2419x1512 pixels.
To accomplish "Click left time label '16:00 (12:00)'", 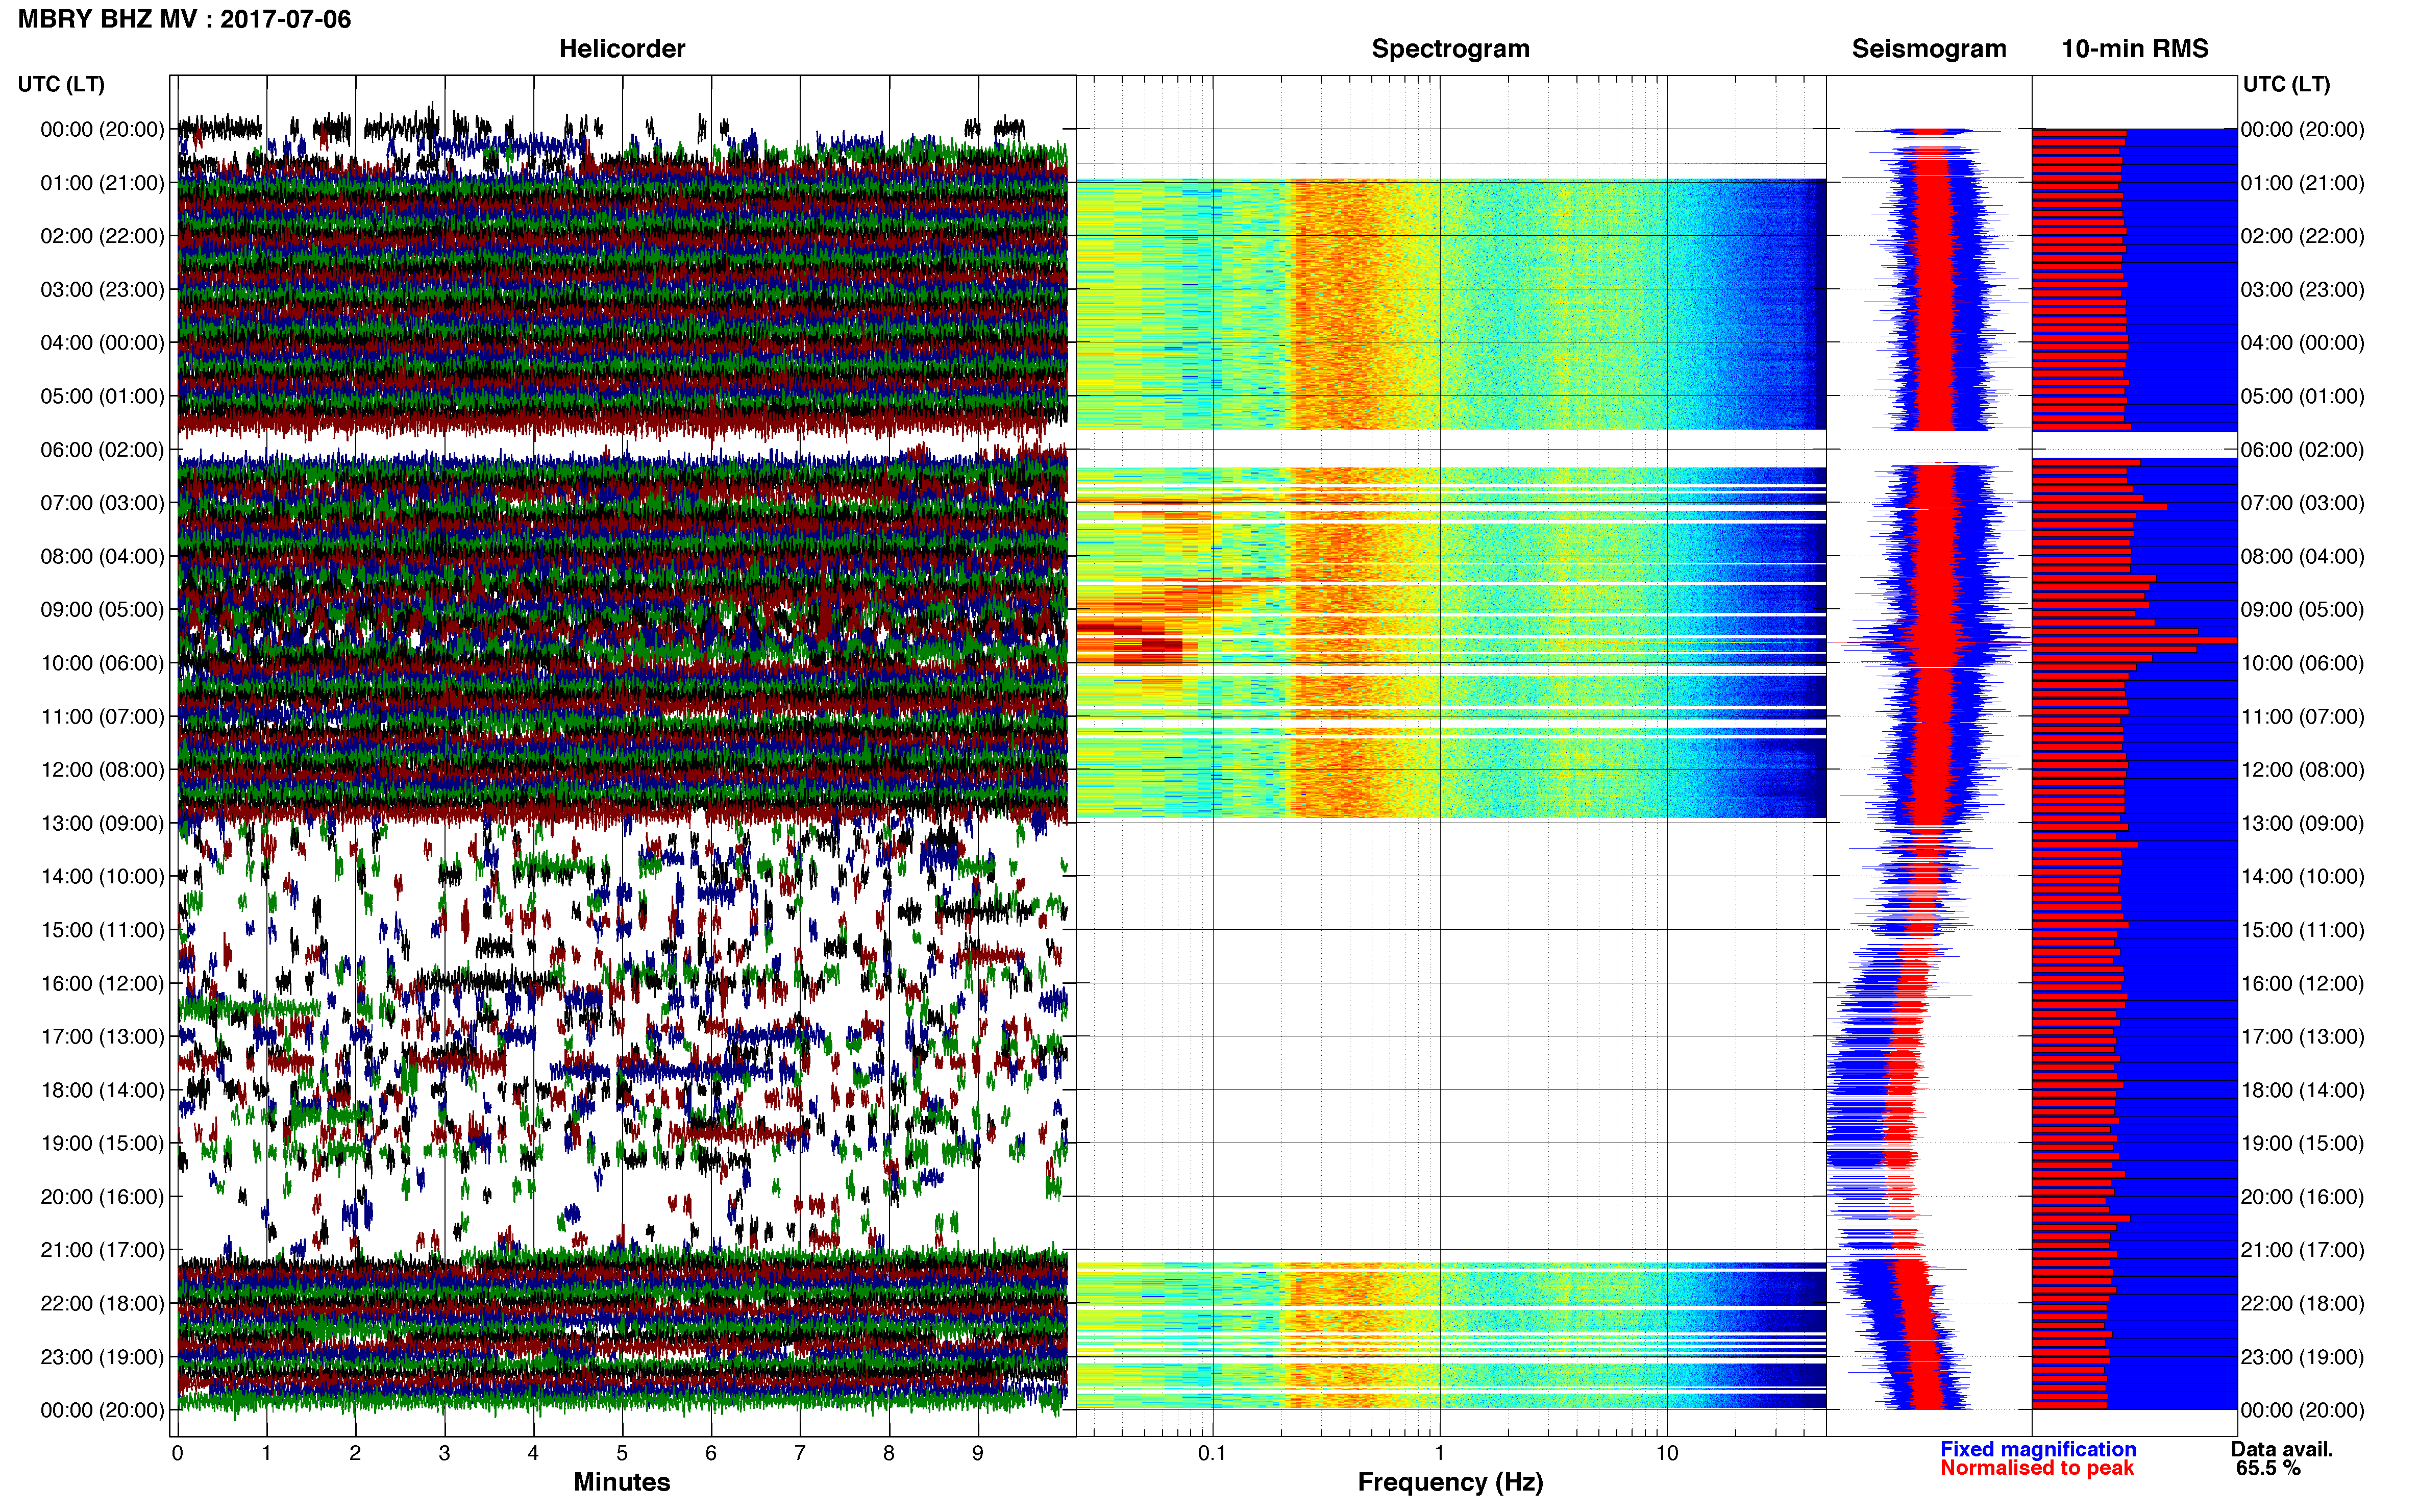I will tap(102, 983).
